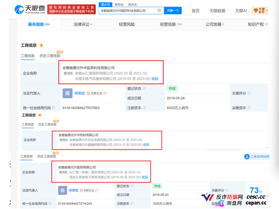Screen dimensions: 279x209
Task: Select the 经营风险 tab
Action: [127, 24]
